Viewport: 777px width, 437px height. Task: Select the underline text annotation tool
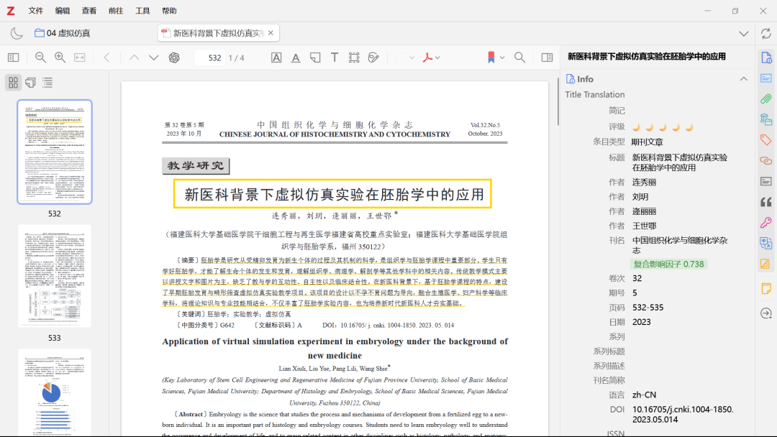click(x=296, y=57)
